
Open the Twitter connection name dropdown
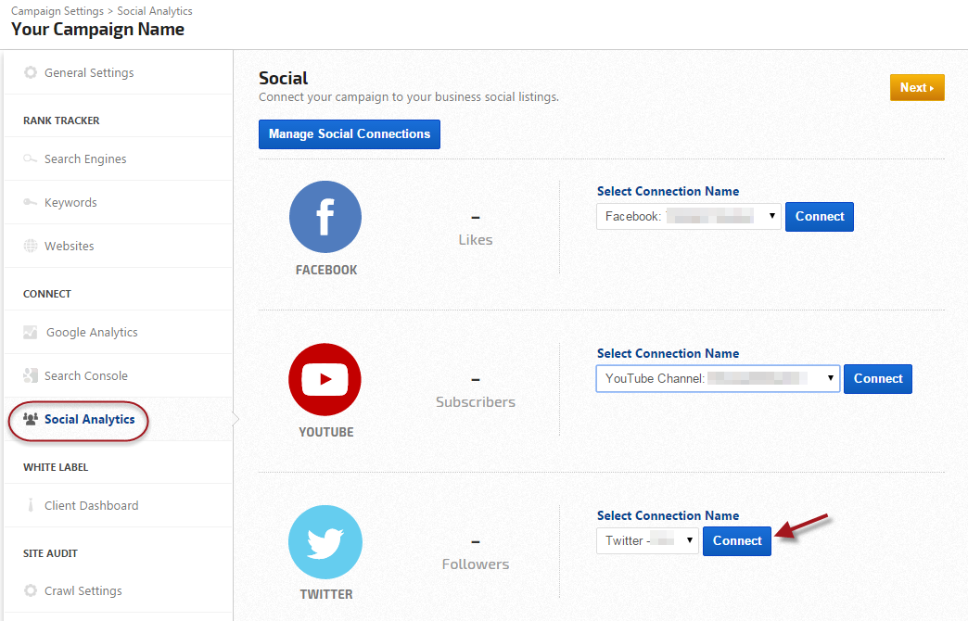coord(647,541)
